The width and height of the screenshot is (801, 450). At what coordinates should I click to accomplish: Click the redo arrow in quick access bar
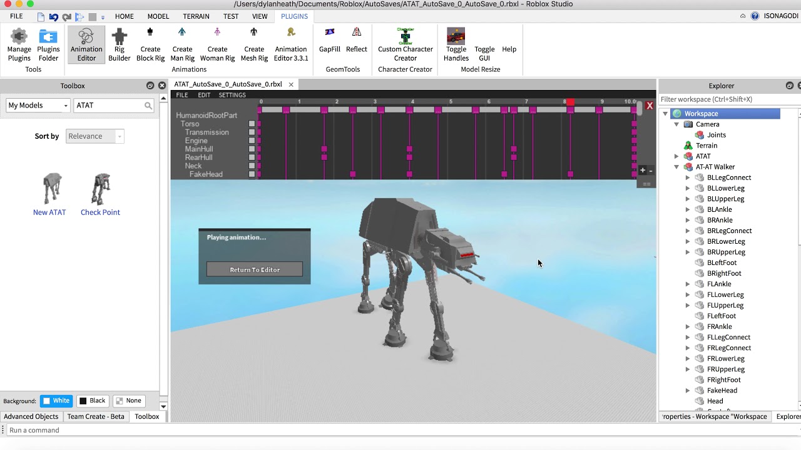(x=66, y=17)
